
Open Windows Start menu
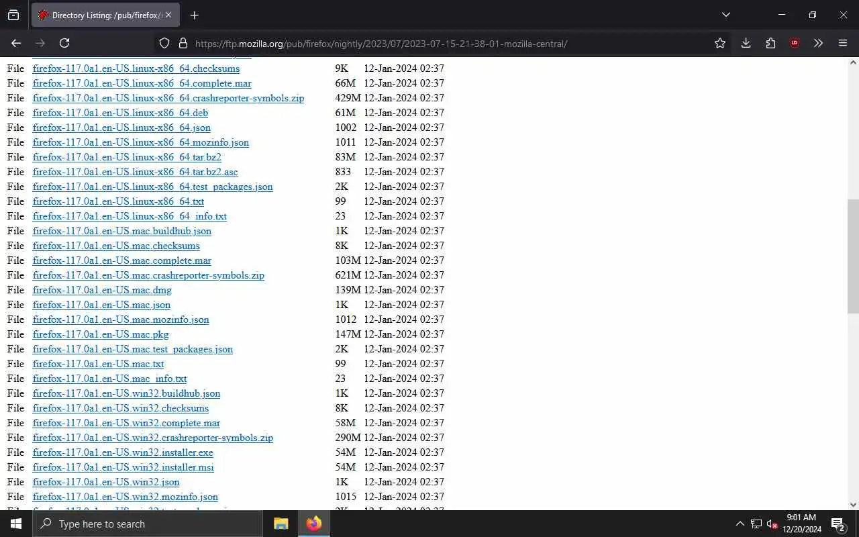point(16,524)
